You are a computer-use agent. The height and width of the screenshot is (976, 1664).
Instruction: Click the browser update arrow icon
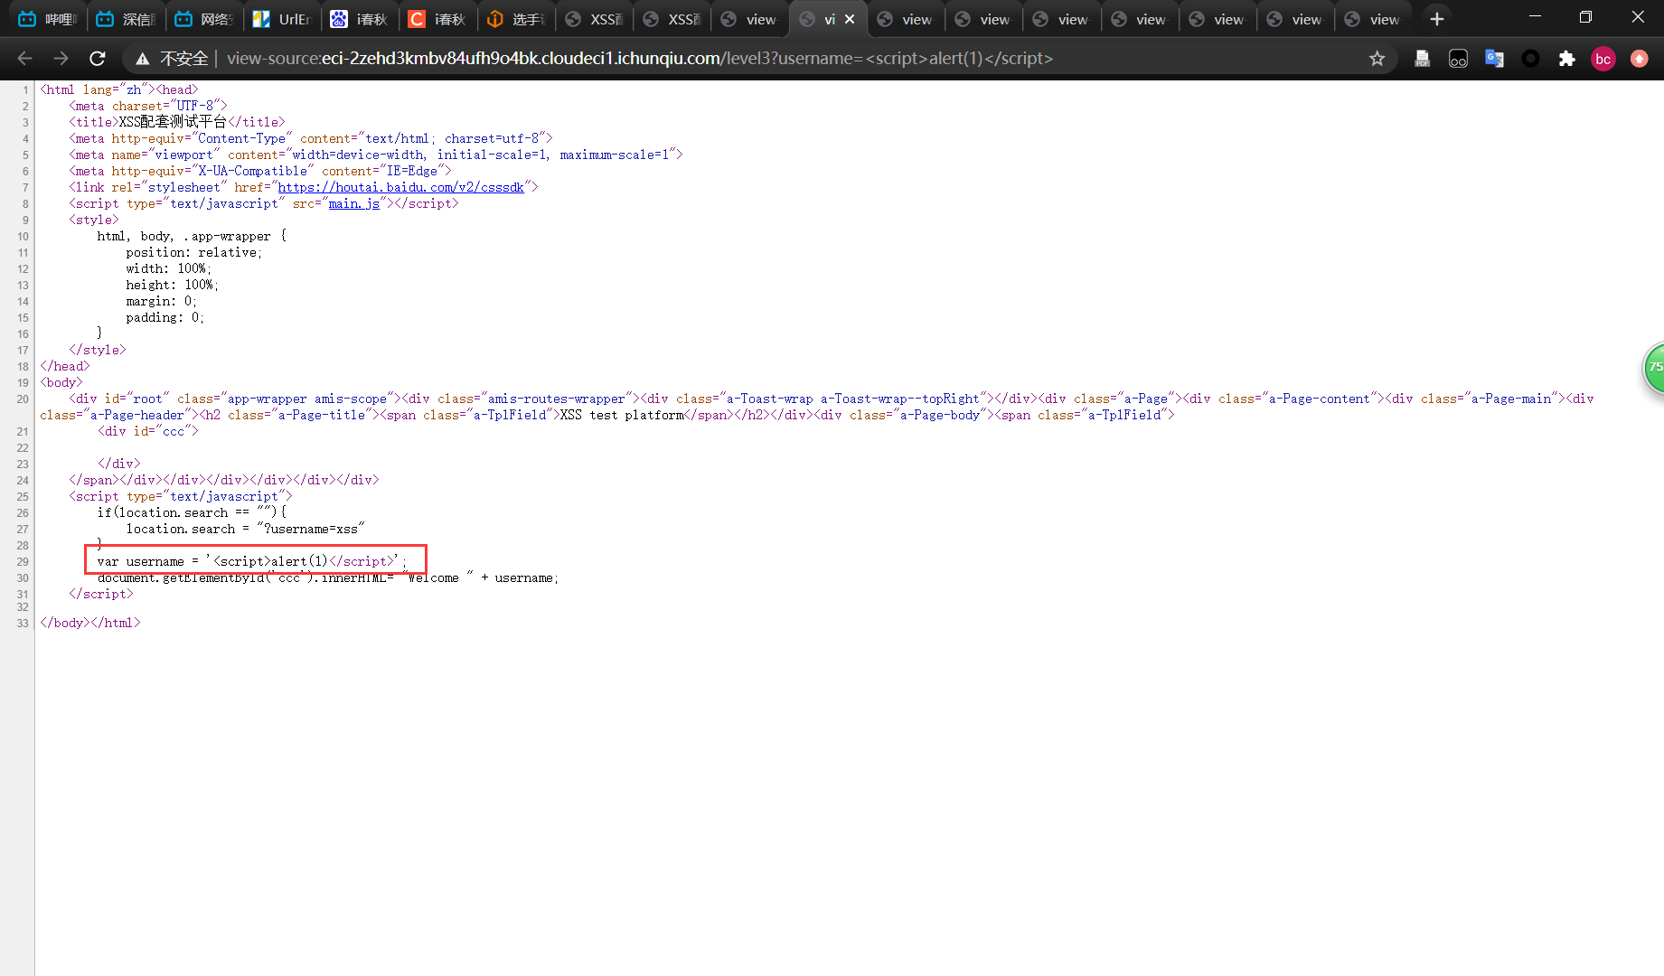click(x=1639, y=59)
